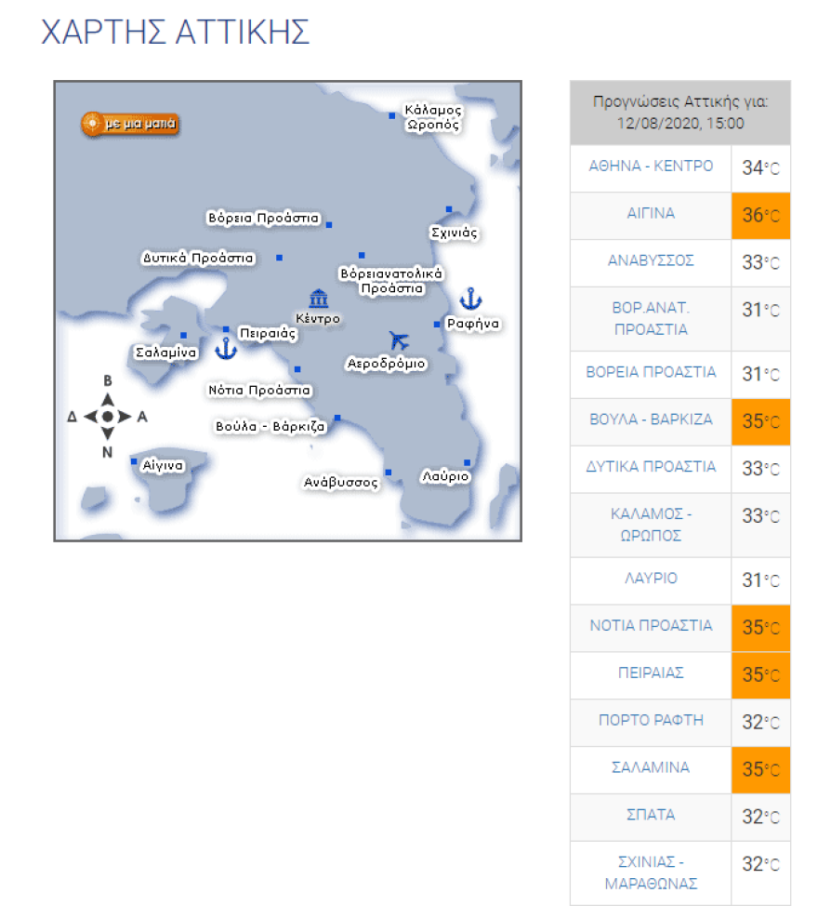Viewport: 818px width, 906px height.
Task: Open the ΑΝΑΒΥΣΣΟΣ forecast link
Action: pos(651,261)
